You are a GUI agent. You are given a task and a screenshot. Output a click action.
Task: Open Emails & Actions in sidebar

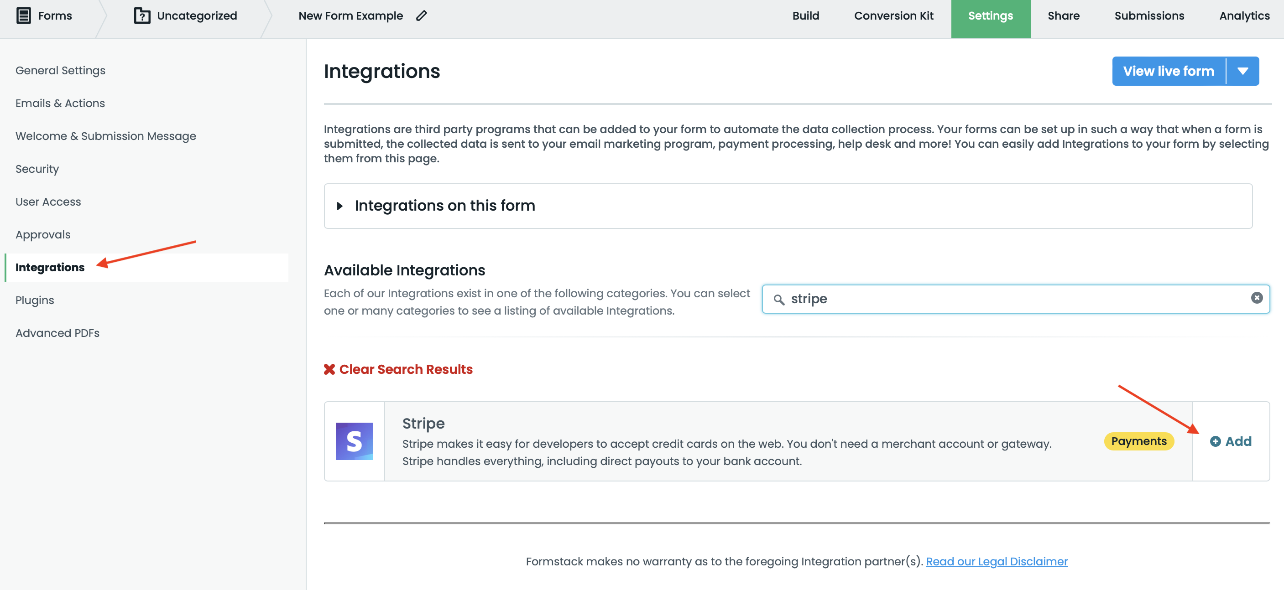point(60,103)
